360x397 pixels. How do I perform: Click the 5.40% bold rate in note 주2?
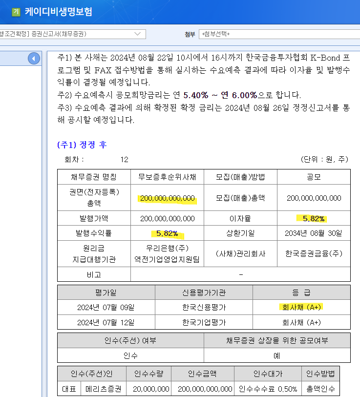point(195,95)
